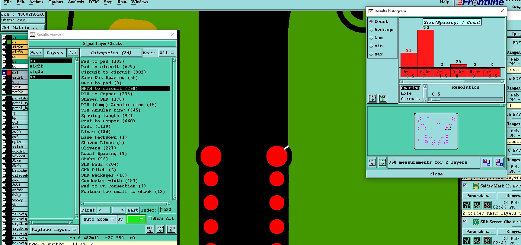
Task: Click the Index input field
Action: coord(167,210)
